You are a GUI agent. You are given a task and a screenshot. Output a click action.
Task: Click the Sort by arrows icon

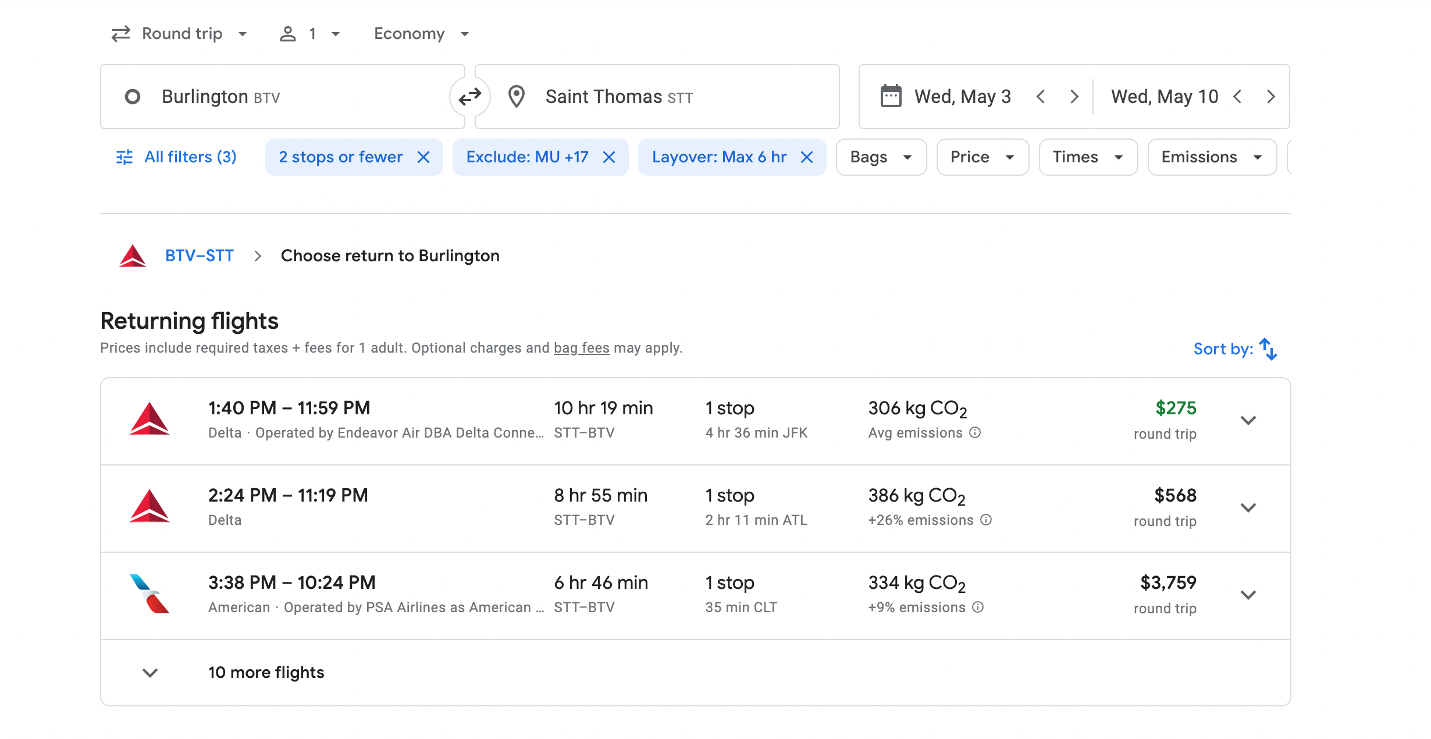coord(1268,349)
